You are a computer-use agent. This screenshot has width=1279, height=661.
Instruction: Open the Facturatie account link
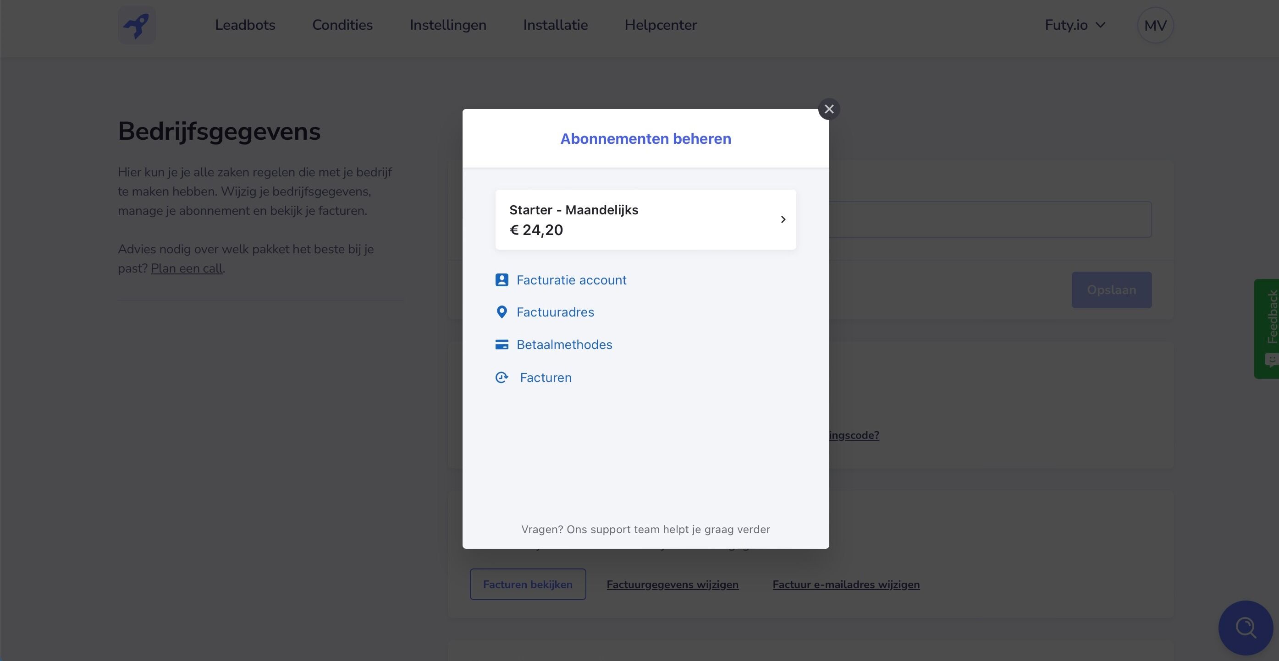pyautogui.click(x=571, y=280)
